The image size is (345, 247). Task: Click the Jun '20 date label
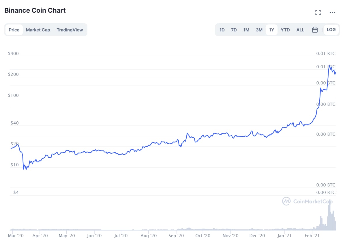point(94,235)
